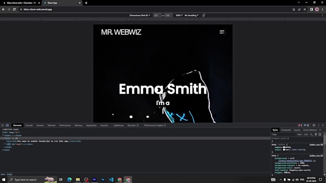Screen dimensions: 326x183
Task: Open the No throttling dropdown
Action: [191, 15]
